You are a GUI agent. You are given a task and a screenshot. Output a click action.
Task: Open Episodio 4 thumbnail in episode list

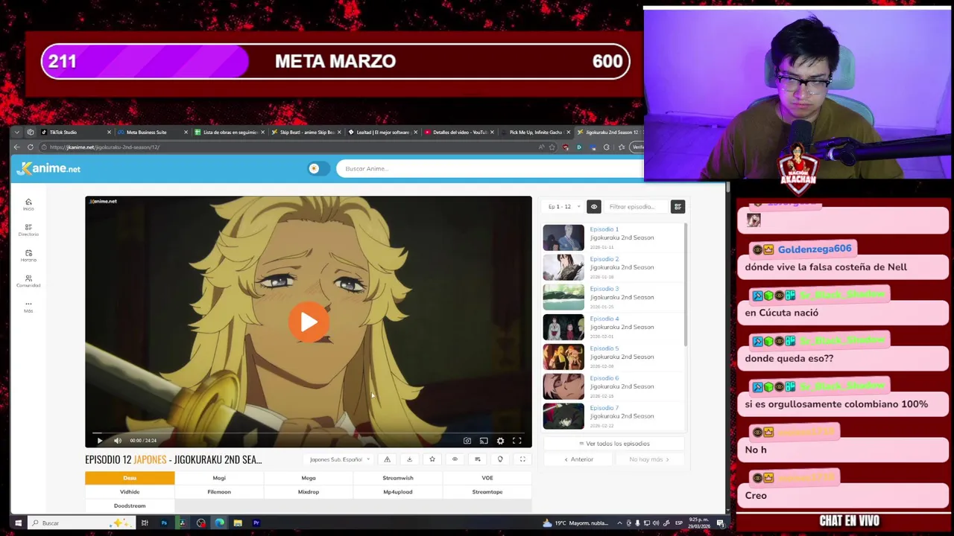pyautogui.click(x=563, y=327)
